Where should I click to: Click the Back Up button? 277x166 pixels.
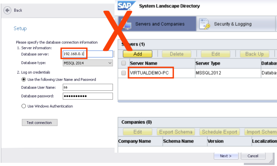(255, 54)
